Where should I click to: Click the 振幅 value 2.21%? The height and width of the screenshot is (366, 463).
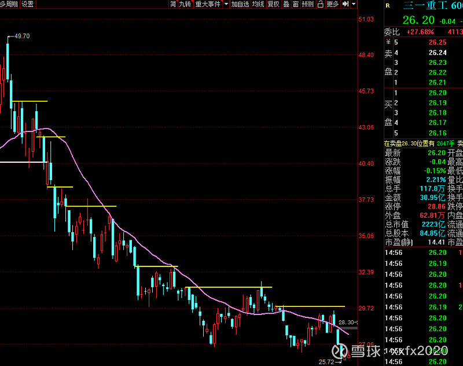pyautogui.click(x=436, y=180)
